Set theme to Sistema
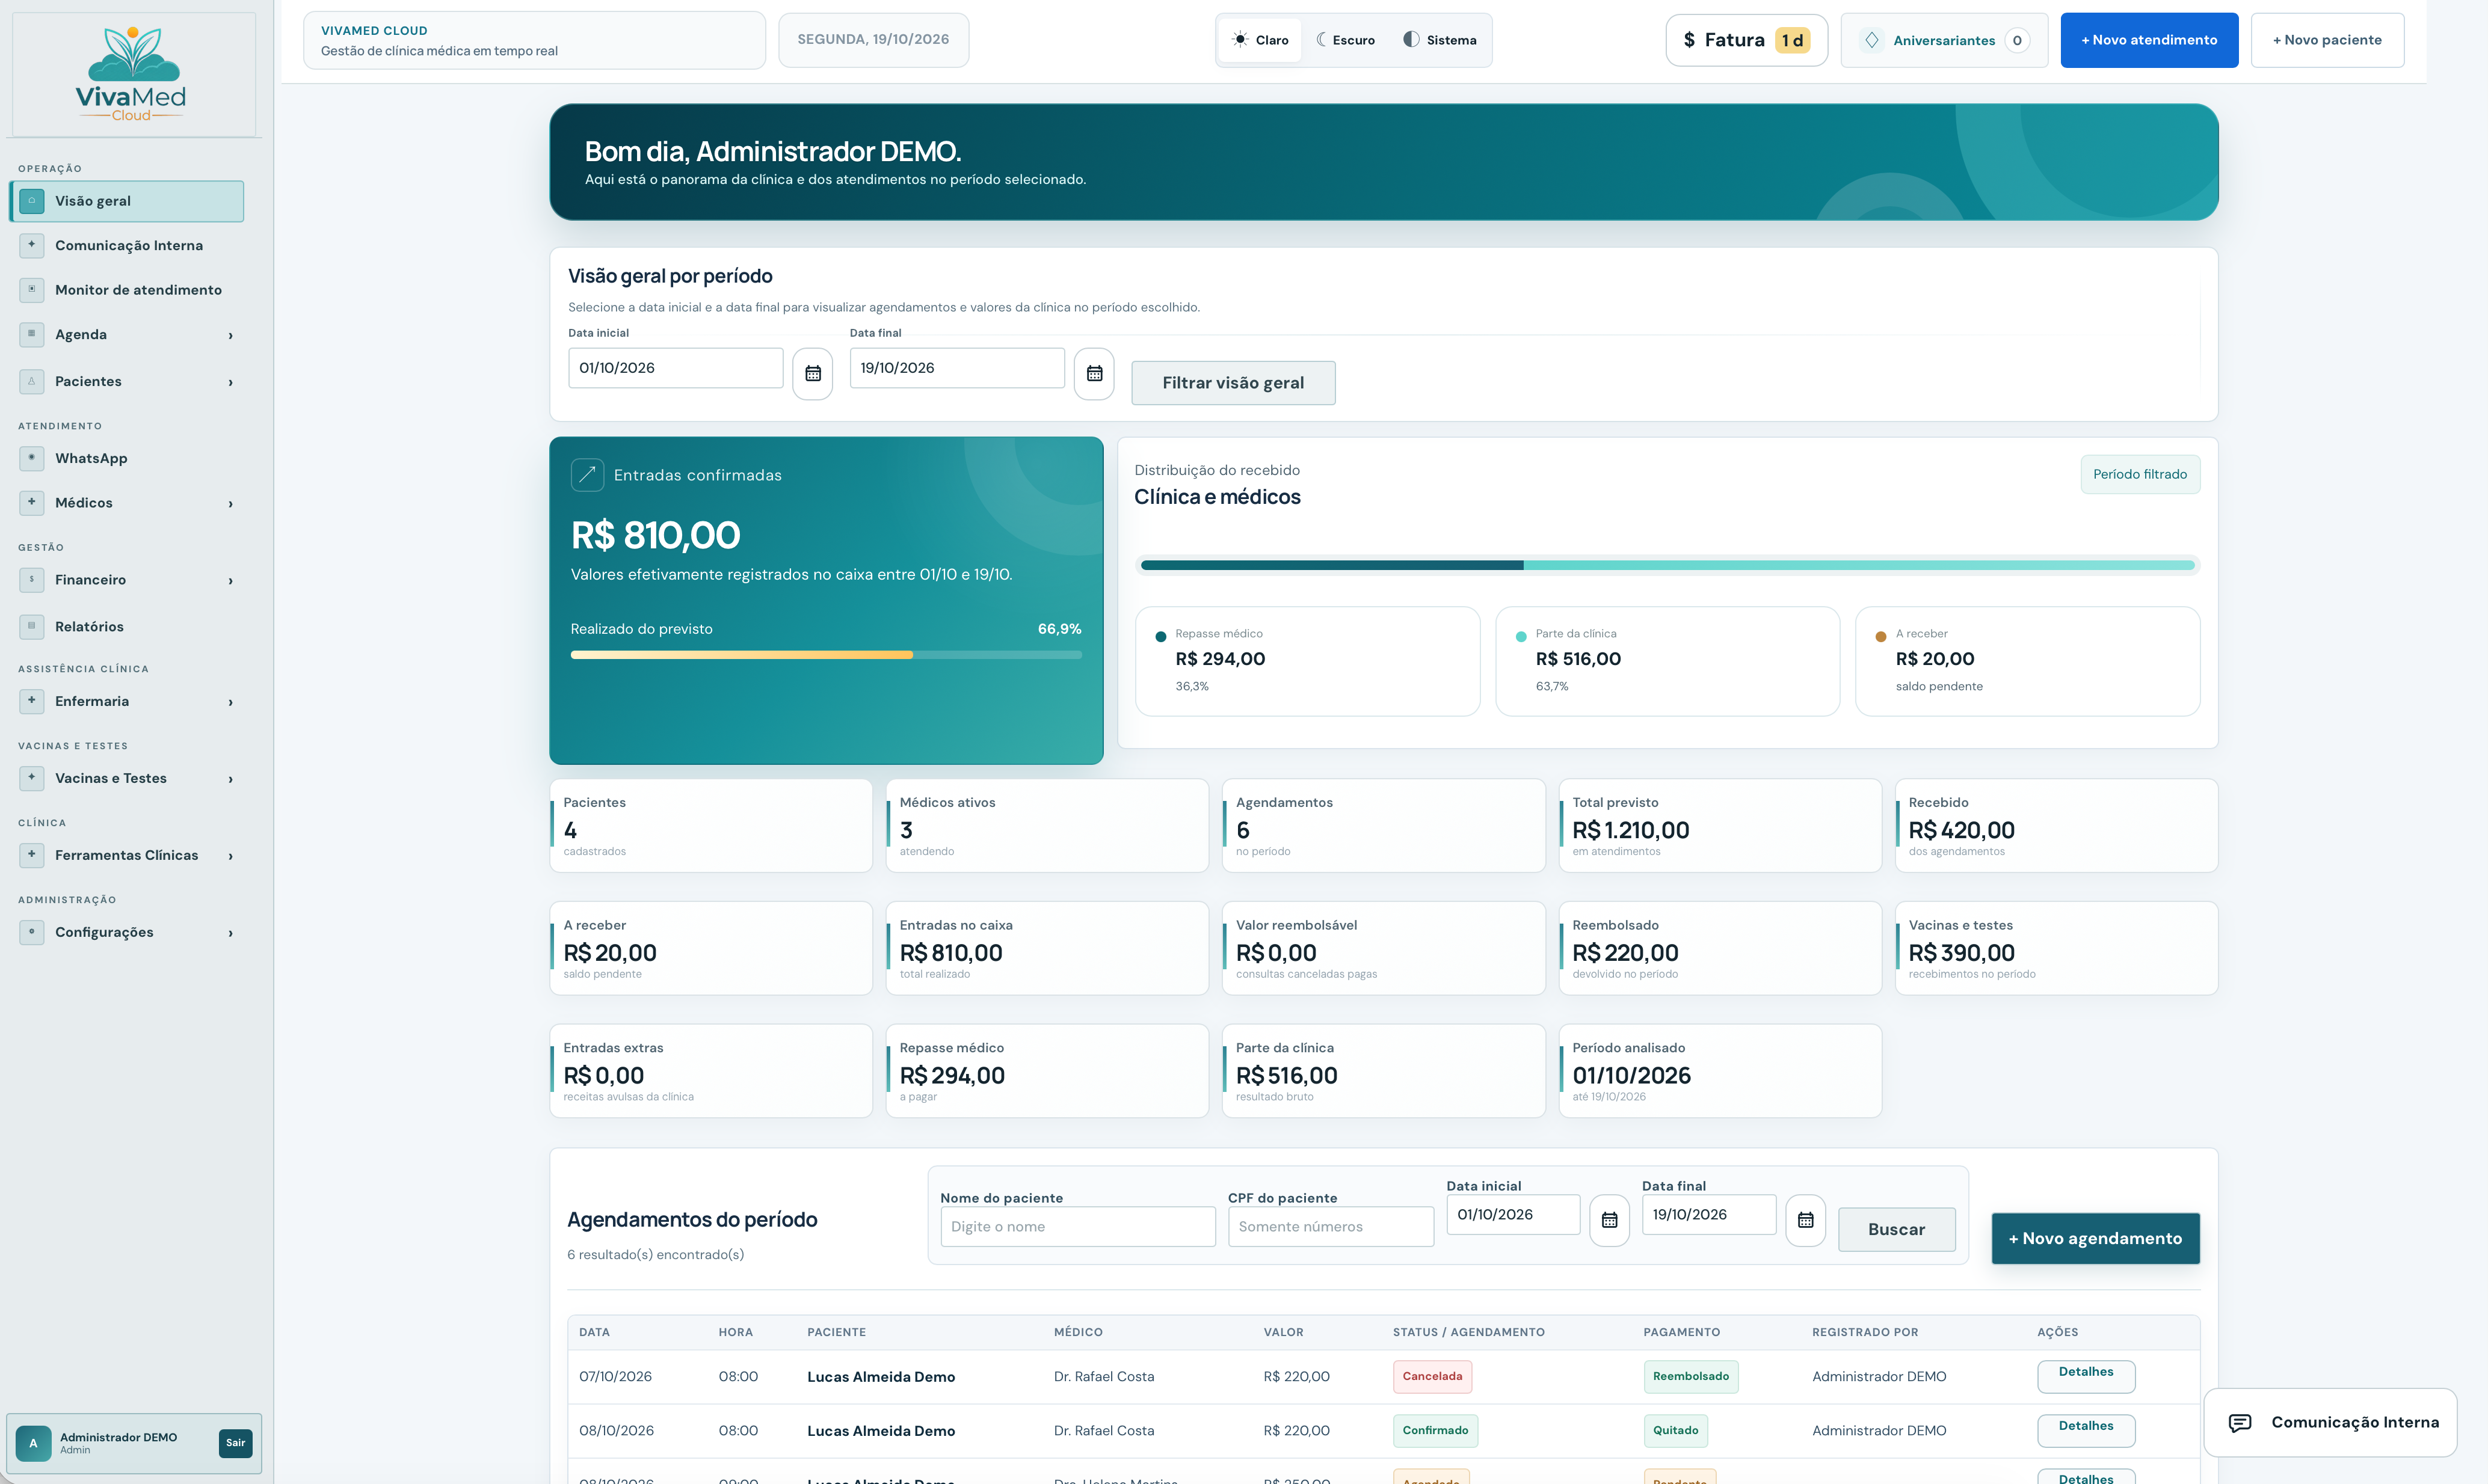Viewport: 2488px width, 1484px height. click(1440, 40)
